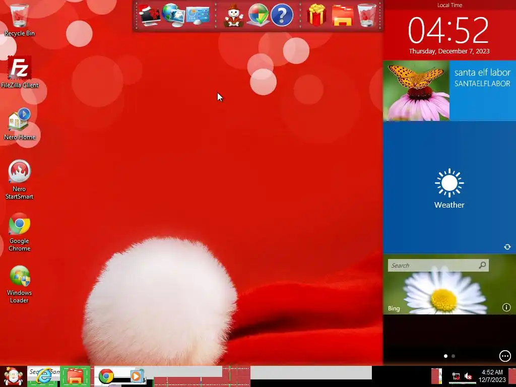Viewport: 516px width, 387px height.
Task: Open the recycle bin icon in the top dock
Action: [x=367, y=15]
